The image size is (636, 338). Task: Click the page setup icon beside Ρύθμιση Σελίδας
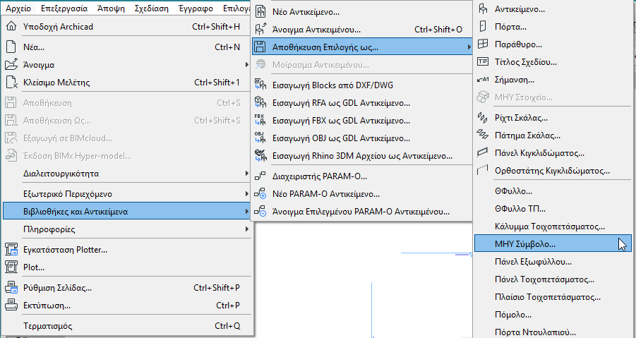coord(11,288)
